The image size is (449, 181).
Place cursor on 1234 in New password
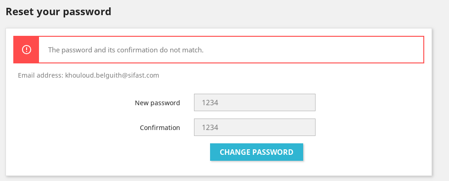coord(210,103)
